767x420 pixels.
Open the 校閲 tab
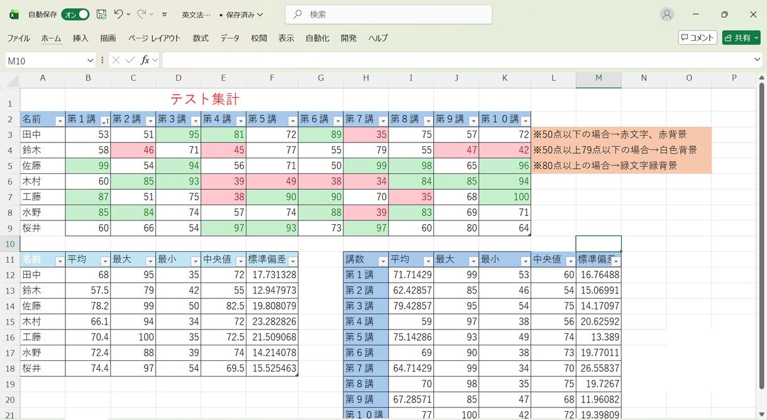[x=259, y=38]
